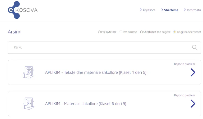Viewport: 203px width, 119px height.
Task: Select Të gjitha shërbimet radio option
Action: 175,32
